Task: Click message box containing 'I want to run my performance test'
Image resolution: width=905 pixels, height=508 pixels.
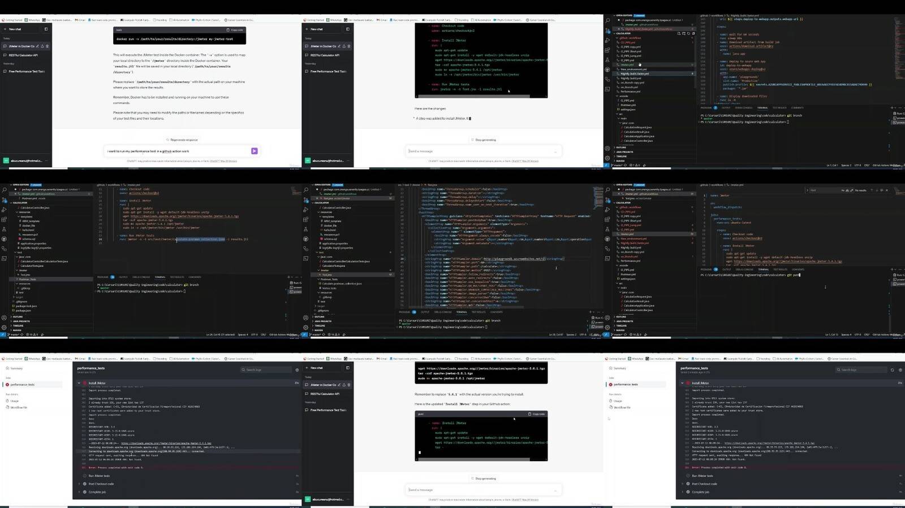Action: click(x=182, y=151)
